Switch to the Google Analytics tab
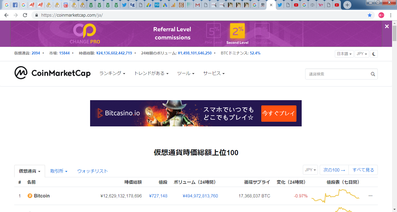The height and width of the screenshot is (212, 397). point(173,5)
